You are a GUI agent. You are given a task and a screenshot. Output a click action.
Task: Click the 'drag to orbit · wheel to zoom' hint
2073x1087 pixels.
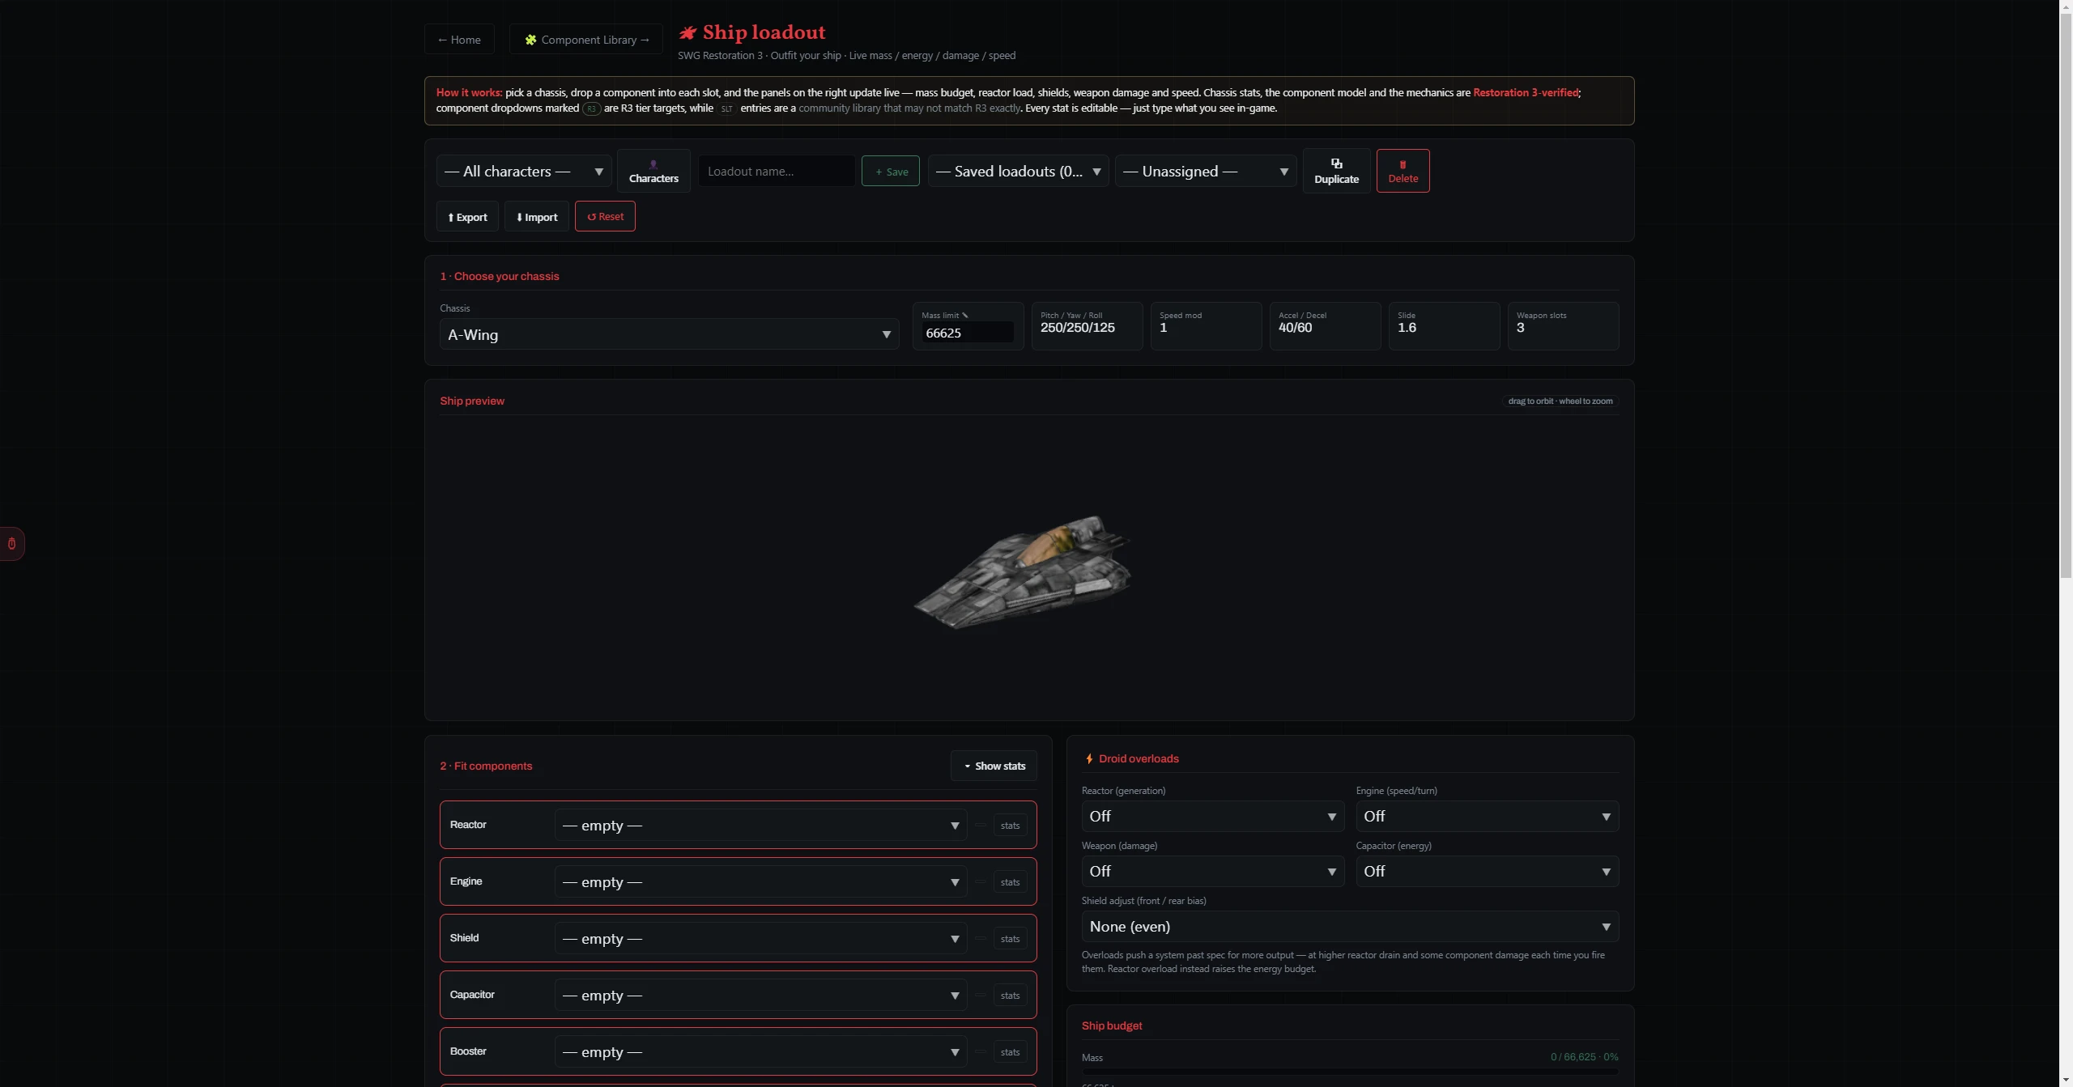[1560, 401]
